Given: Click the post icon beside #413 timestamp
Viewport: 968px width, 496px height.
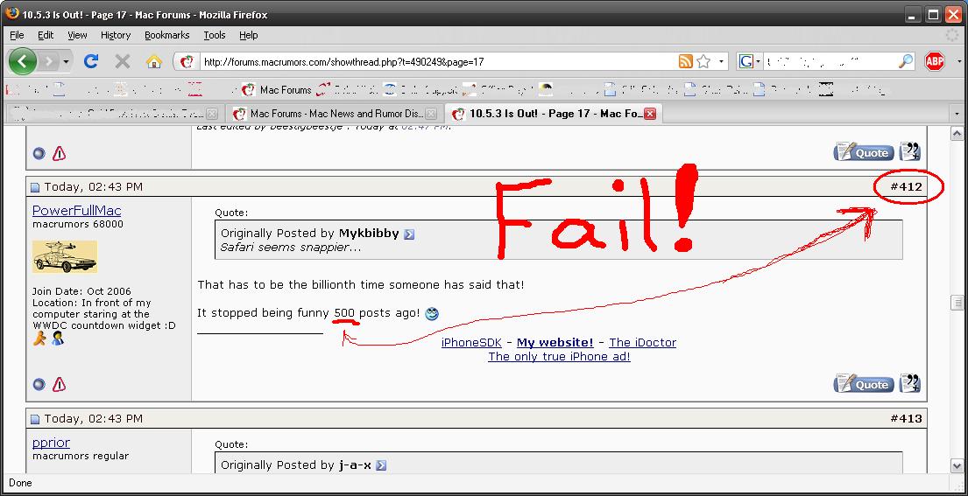Looking at the screenshot, I should pos(34,419).
